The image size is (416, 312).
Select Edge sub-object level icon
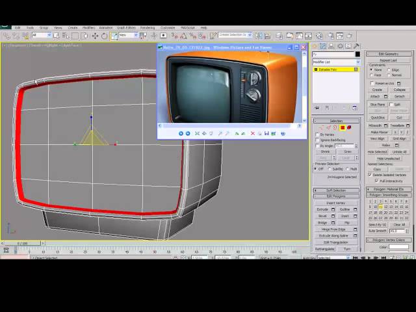[328, 127]
